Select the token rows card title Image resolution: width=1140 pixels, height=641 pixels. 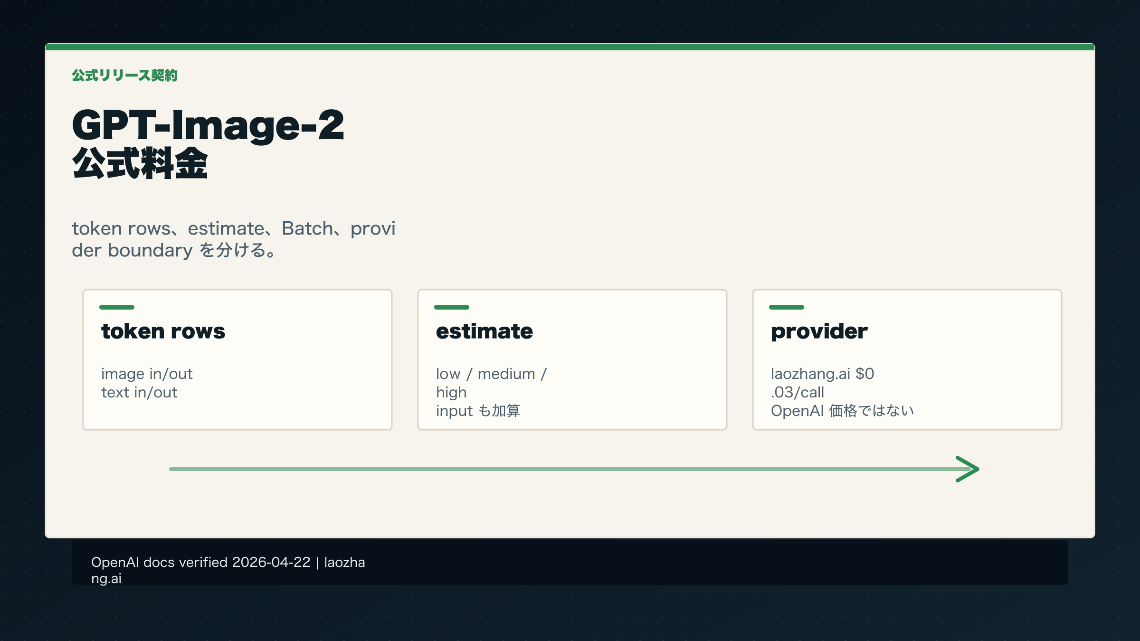[x=163, y=331]
